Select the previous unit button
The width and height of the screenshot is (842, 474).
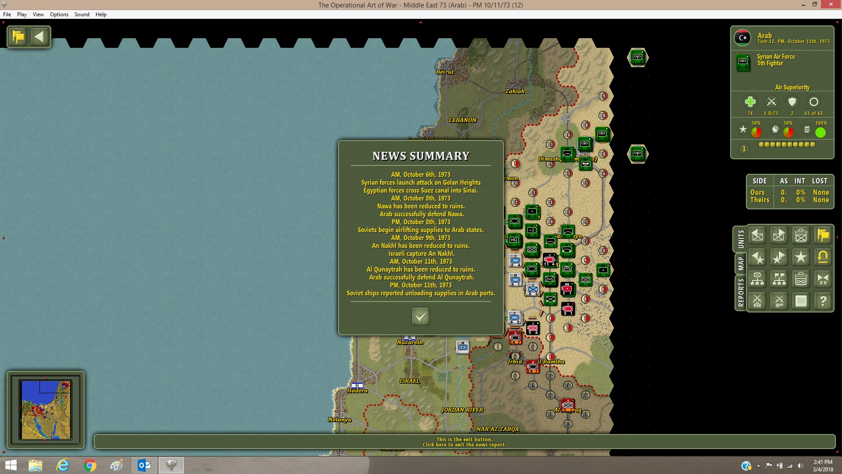[757, 236]
